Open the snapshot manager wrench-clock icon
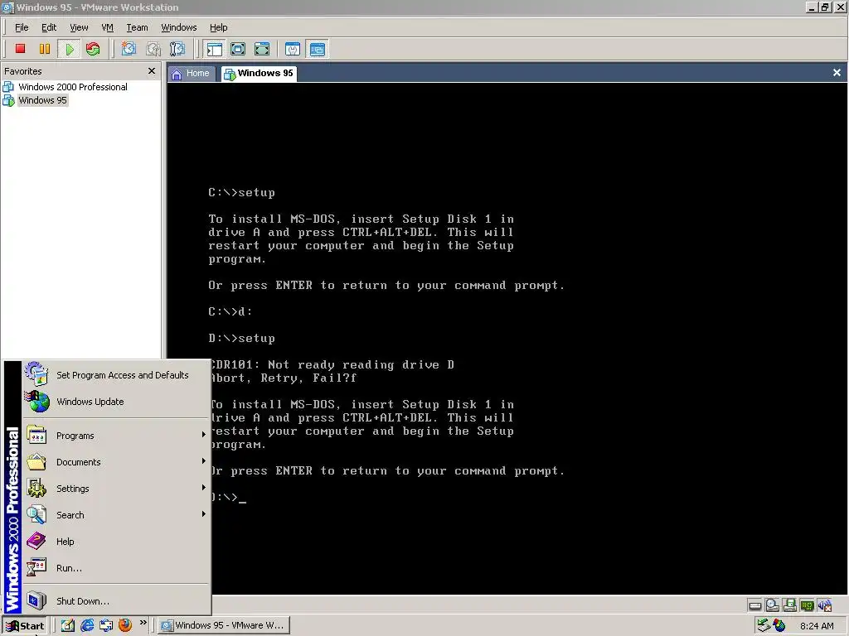The width and height of the screenshot is (849, 636). coord(177,49)
